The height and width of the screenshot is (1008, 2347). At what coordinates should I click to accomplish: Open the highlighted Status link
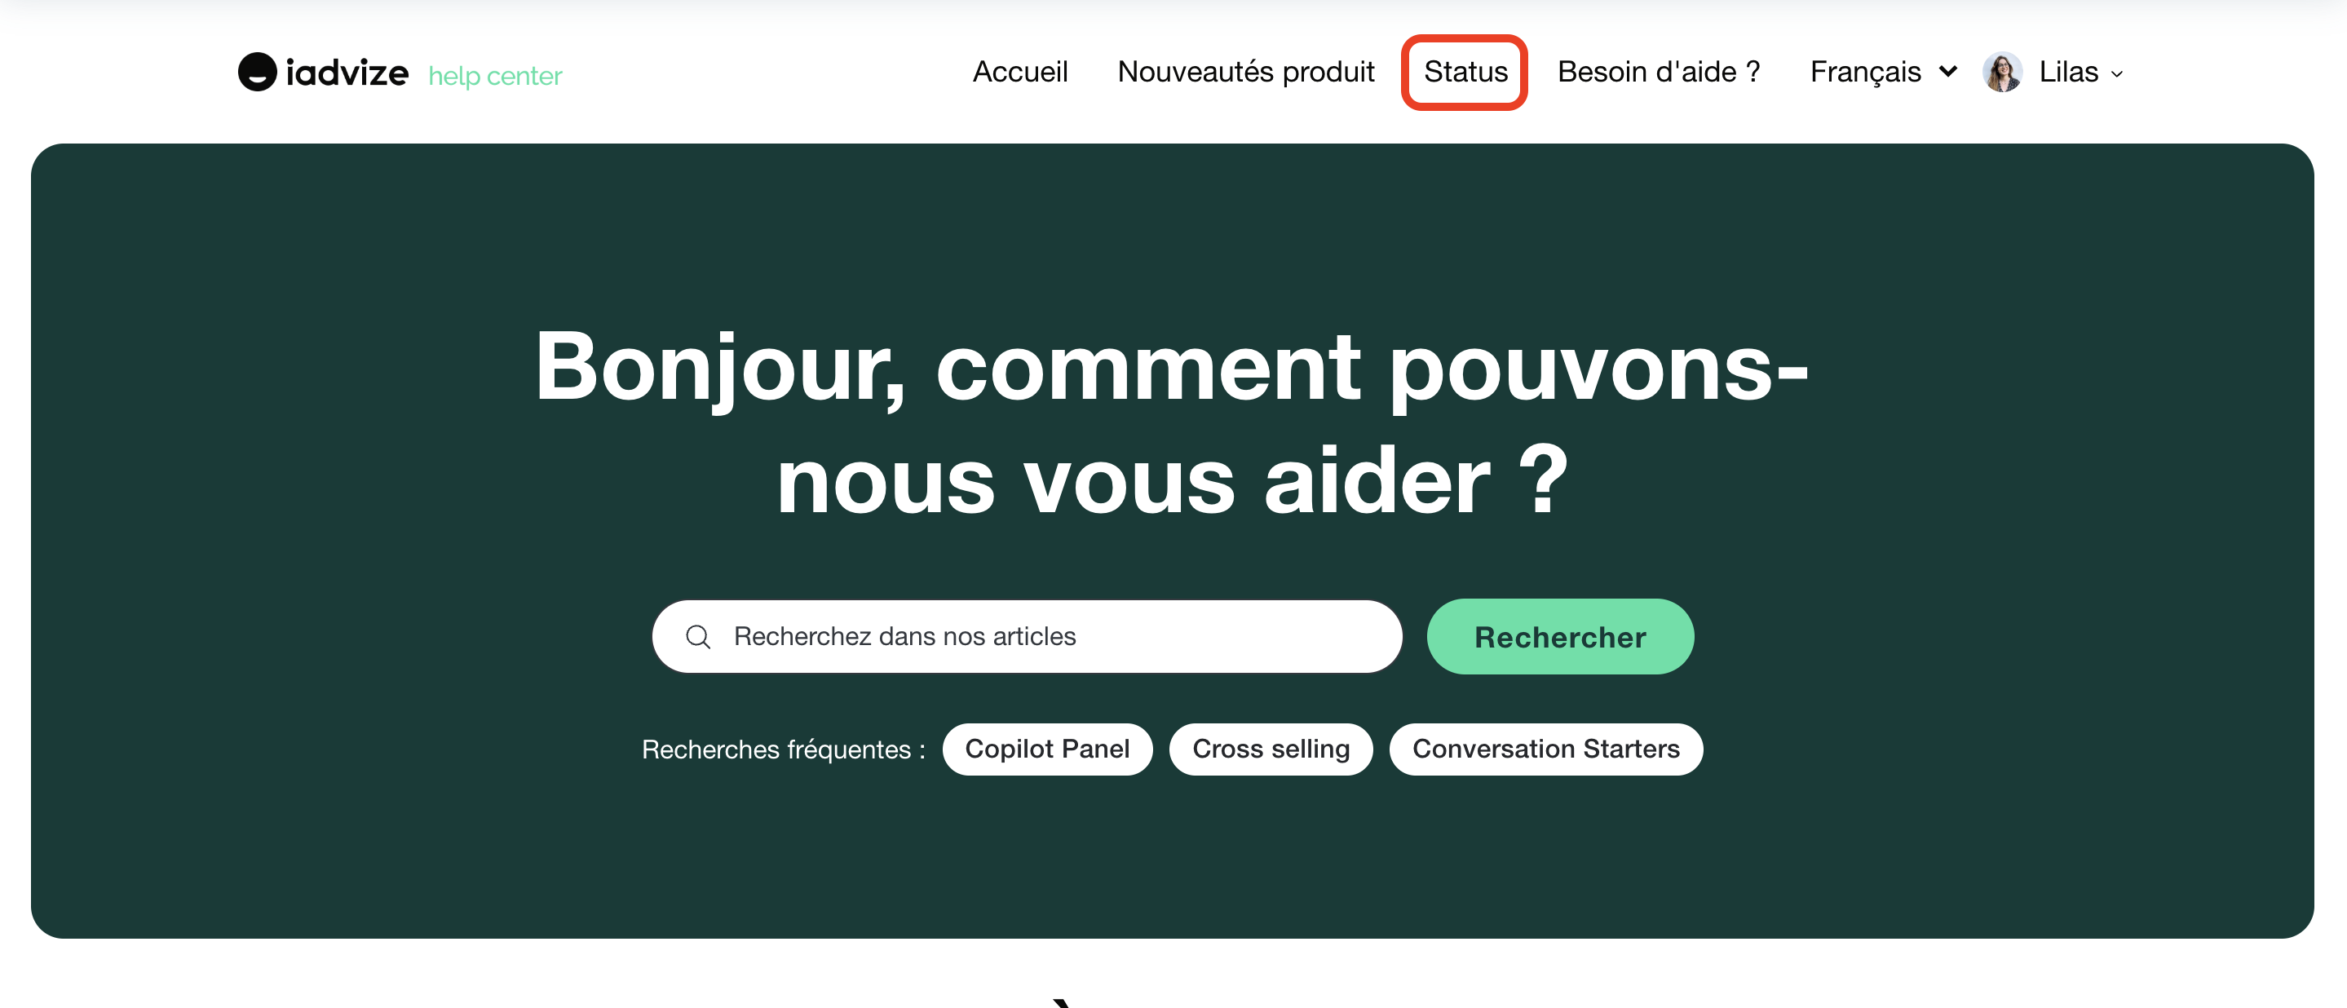[1465, 72]
